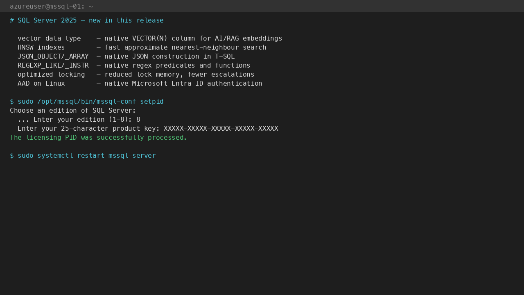Click the 'AAD on Linux' feature line
Image resolution: width=524 pixels, height=295 pixels.
(140, 84)
